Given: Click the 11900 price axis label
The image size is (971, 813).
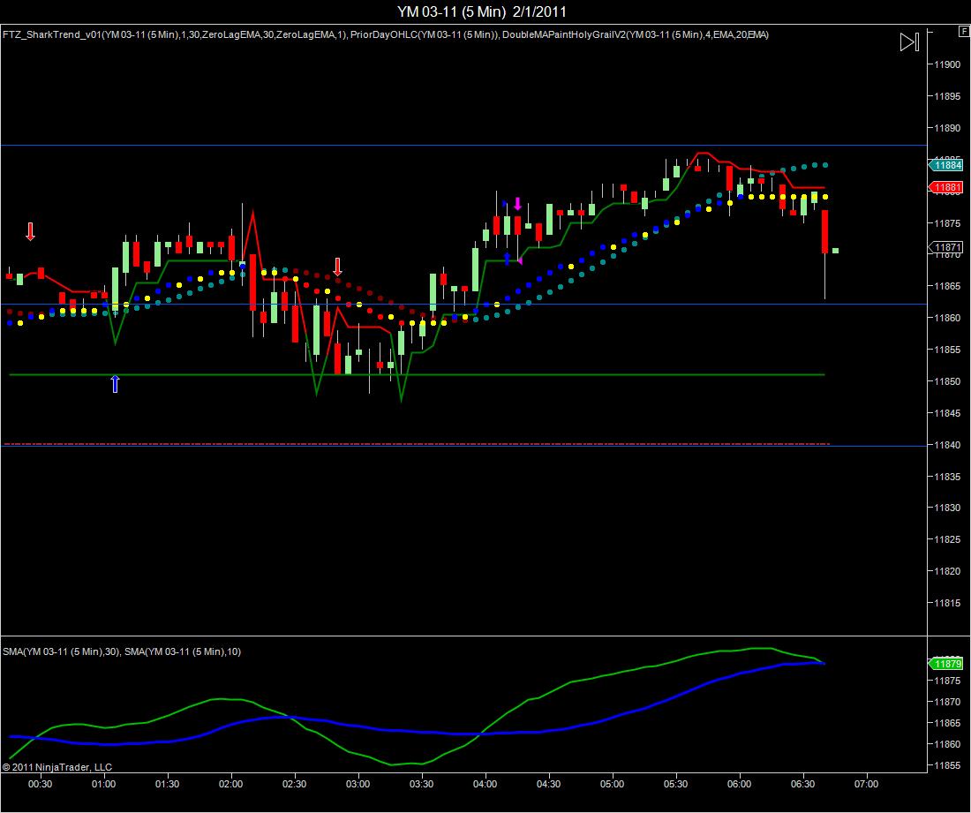Looking at the screenshot, I should tap(947, 64).
